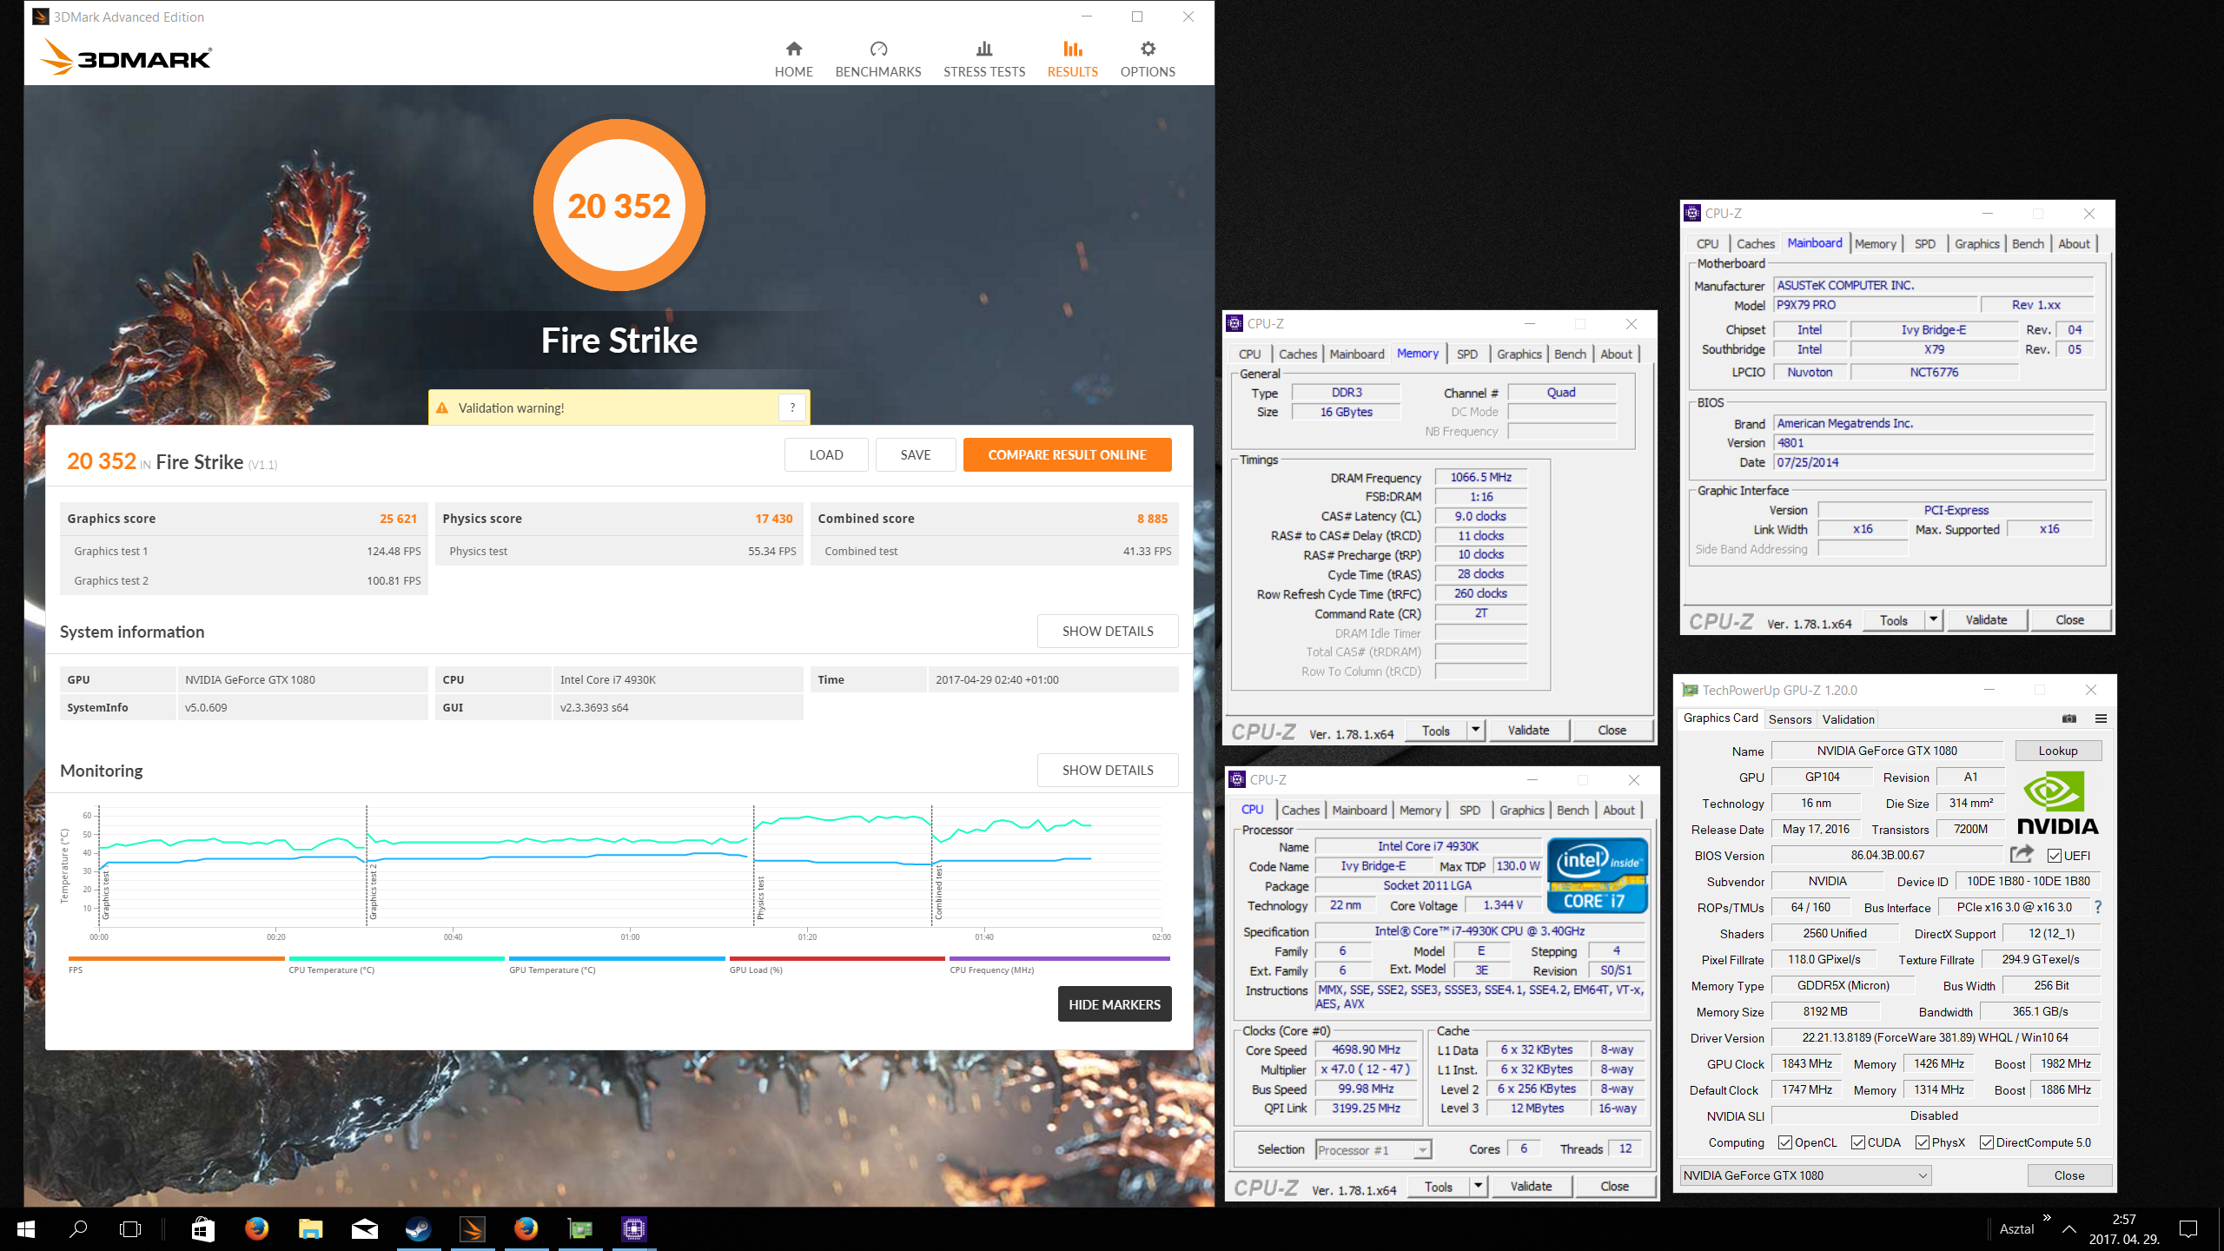This screenshot has height=1251, width=2224.
Task: Click GPU-Z screenshot camera icon
Action: pyautogui.click(x=2069, y=718)
